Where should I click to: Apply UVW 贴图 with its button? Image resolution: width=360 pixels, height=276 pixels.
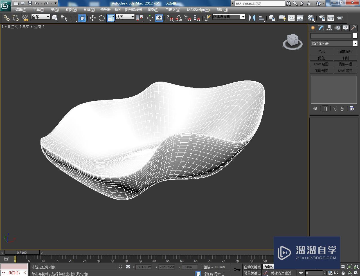321,64
